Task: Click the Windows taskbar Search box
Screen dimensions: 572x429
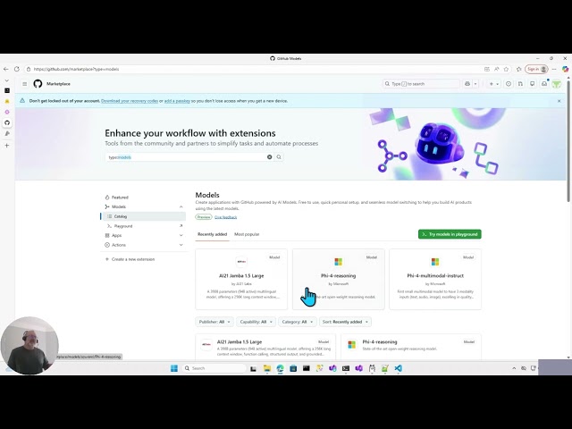Action: point(214,368)
